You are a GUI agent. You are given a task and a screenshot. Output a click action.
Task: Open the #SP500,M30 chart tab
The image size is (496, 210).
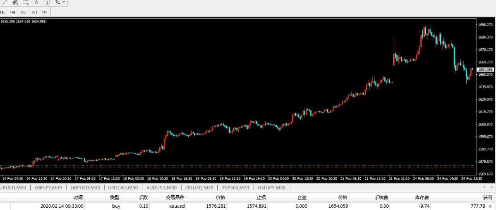[236, 188]
